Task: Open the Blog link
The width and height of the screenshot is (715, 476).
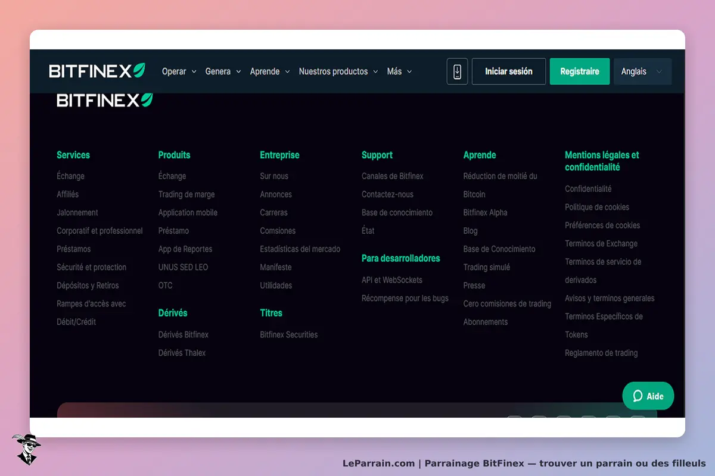Action: [x=471, y=231]
